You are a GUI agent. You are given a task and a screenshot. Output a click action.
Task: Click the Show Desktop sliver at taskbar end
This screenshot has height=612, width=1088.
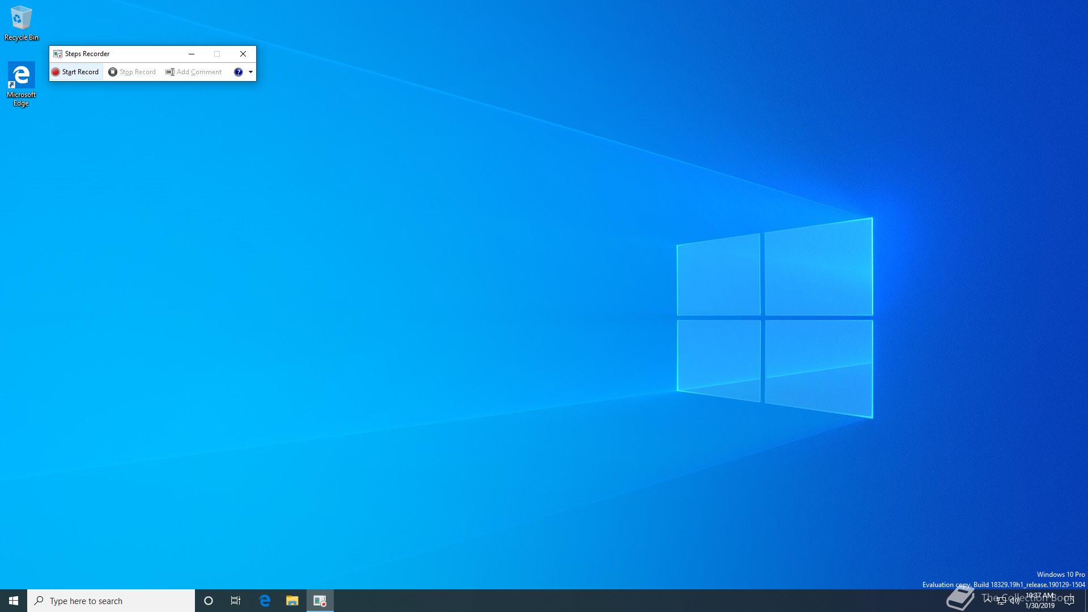1086,601
